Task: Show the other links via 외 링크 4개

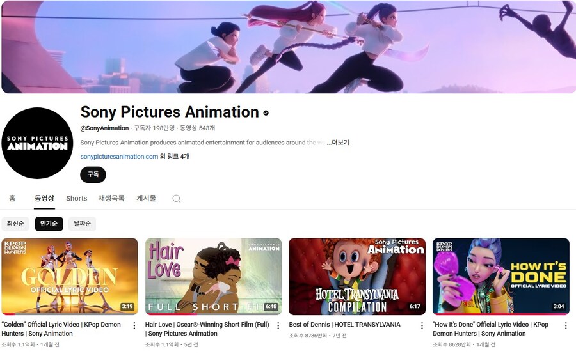Action: click(x=175, y=157)
